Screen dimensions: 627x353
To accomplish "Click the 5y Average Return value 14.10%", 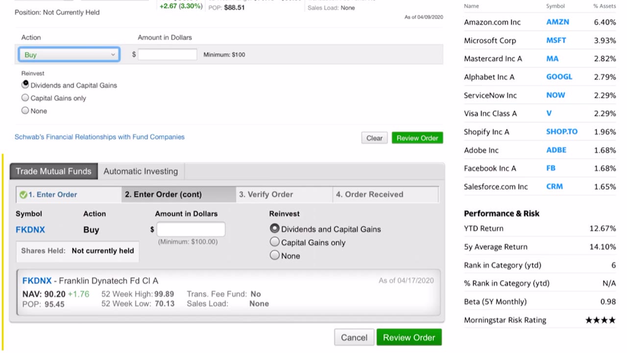I will point(603,247).
